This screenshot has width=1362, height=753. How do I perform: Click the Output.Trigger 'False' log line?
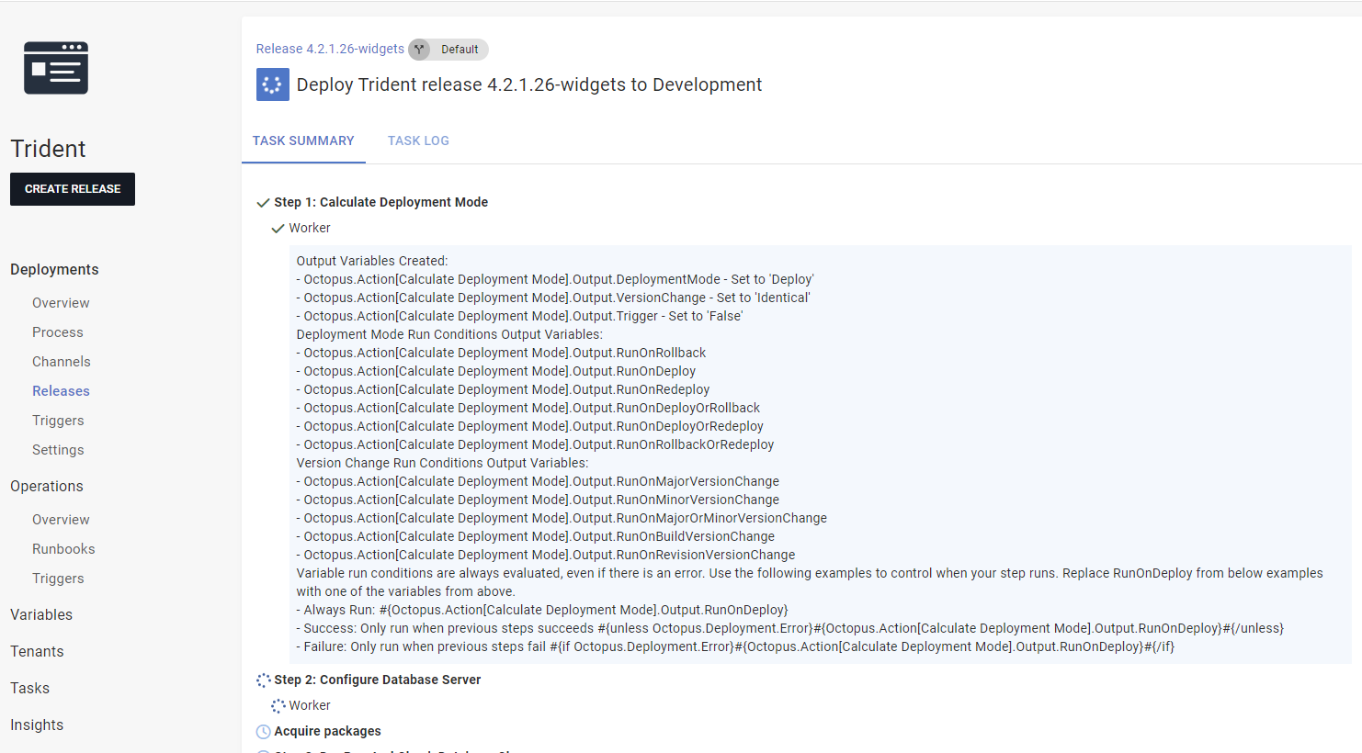coord(519,316)
